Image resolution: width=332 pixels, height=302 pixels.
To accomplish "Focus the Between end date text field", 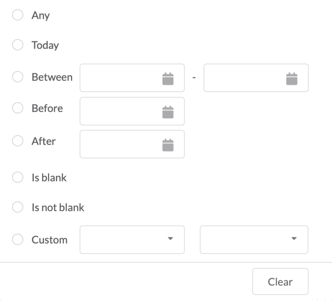I will (256, 78).
